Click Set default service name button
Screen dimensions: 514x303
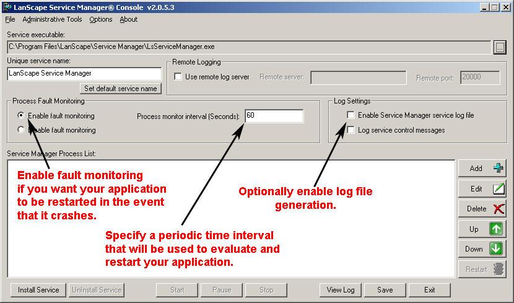point(121,89)
